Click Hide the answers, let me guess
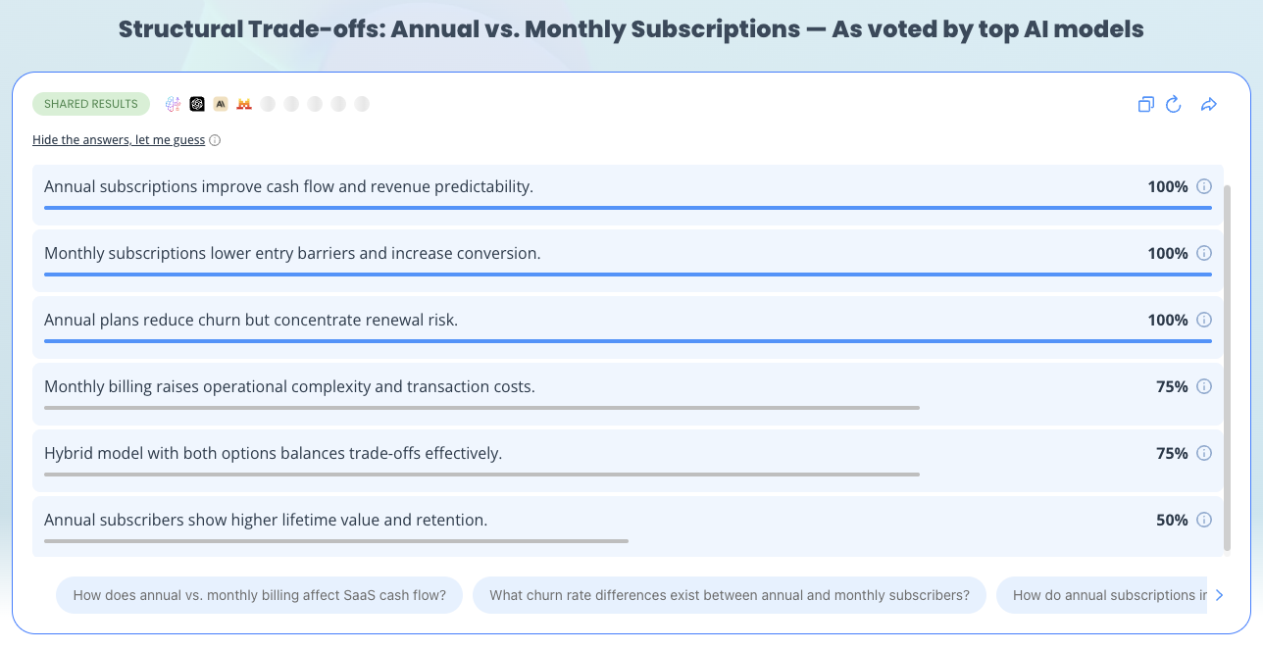 (119, 140)
